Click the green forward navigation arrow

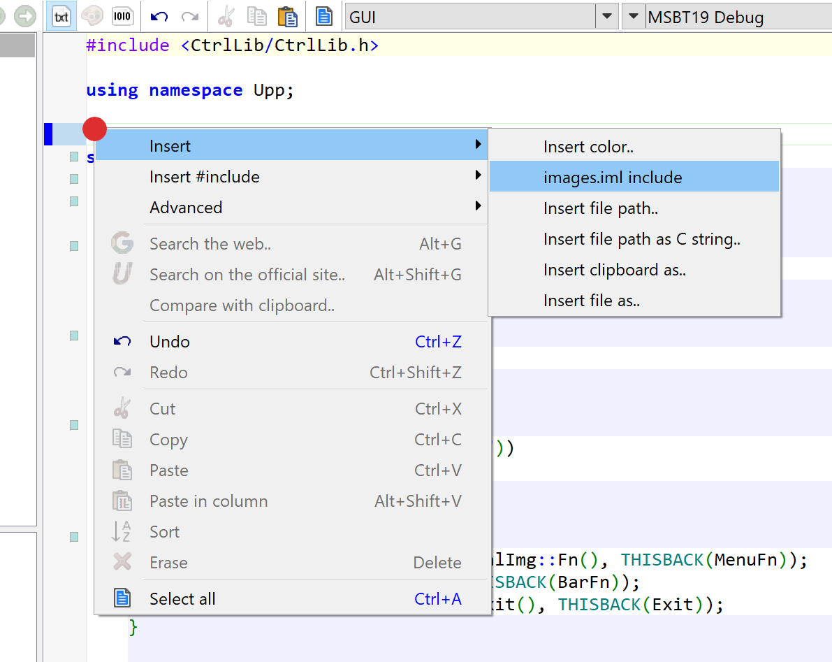coord(25,15)
